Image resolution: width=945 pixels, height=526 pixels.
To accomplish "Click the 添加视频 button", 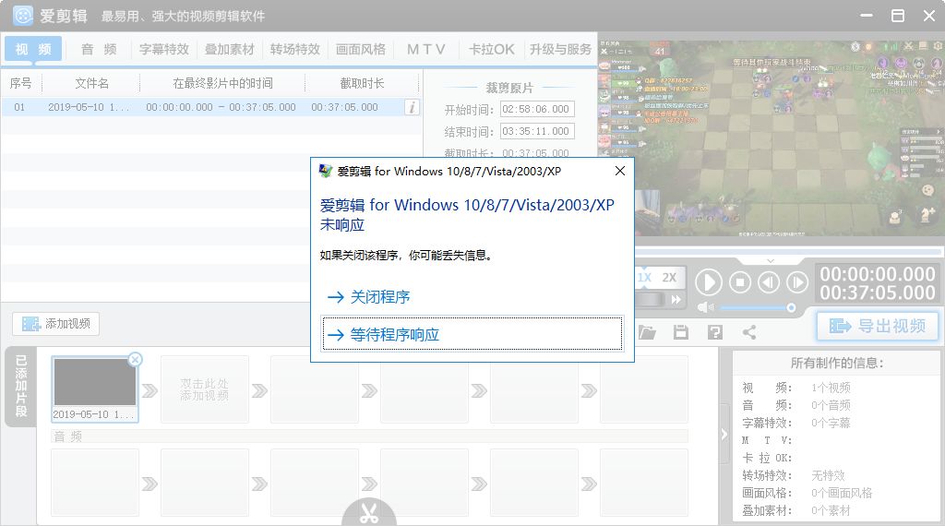I will coord(56,324).
